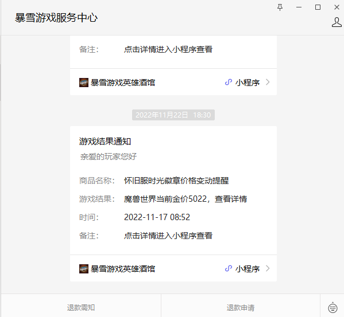Switch to keyboard input icon

[333, 308]
